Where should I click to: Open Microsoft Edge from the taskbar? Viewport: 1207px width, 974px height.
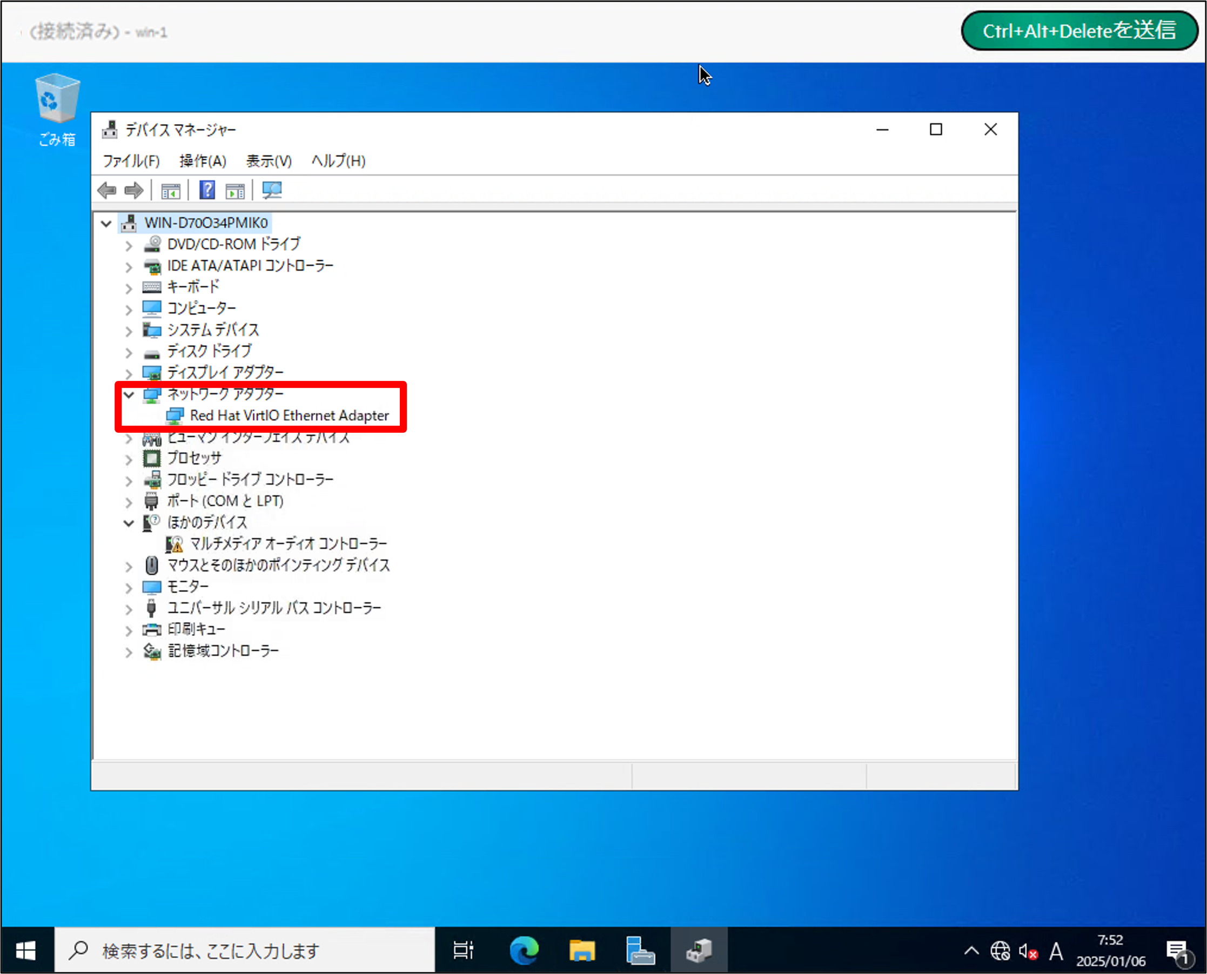coord(524,950)
